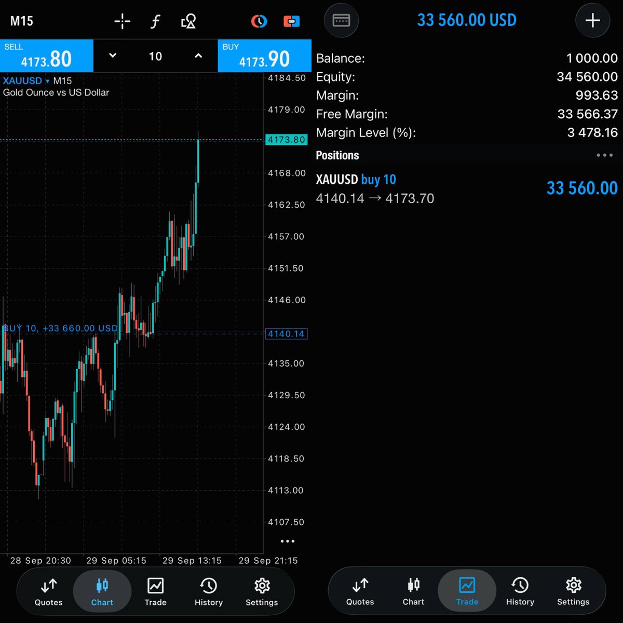The height and width of the screenshot is (623, 623).
Task: Select the Balance value 1 000.00
Action: [x=592, y=58]
